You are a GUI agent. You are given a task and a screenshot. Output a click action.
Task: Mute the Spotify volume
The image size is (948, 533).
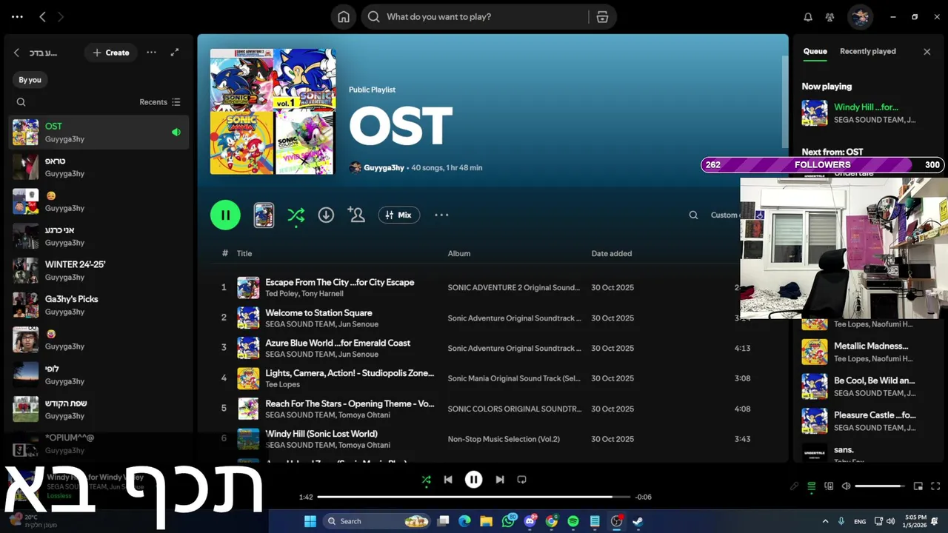click(x=847, y=486)
